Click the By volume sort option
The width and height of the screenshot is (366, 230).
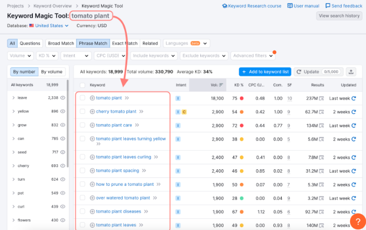click(x=51, y=72)
